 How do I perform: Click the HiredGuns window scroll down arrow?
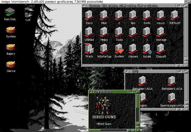point(138,127)
